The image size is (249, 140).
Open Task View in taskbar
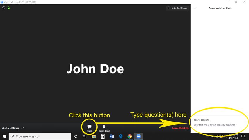pos(84,136)
